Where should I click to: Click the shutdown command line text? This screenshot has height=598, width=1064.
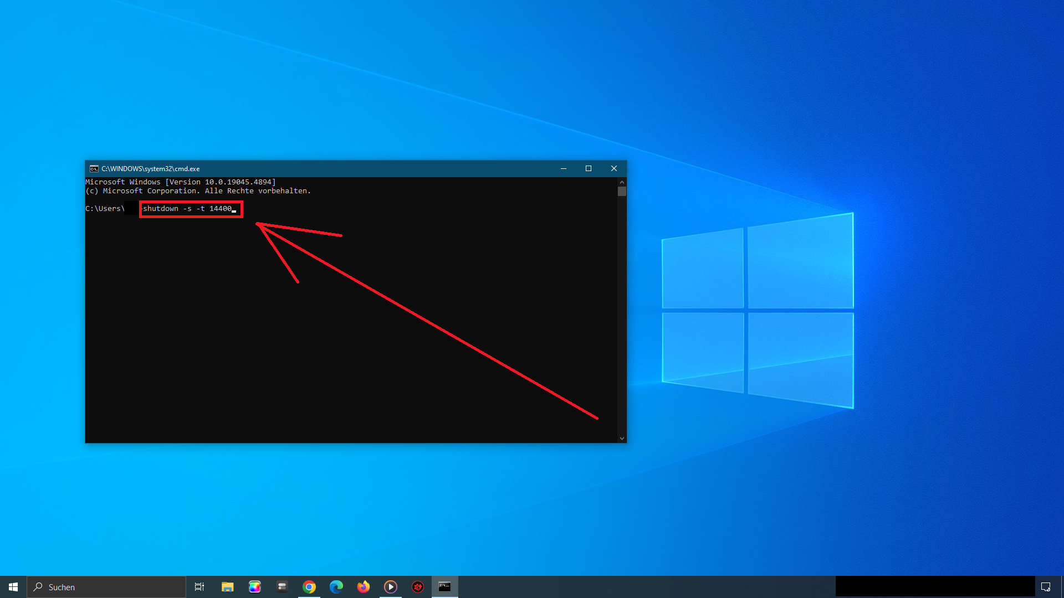(187, 209)
